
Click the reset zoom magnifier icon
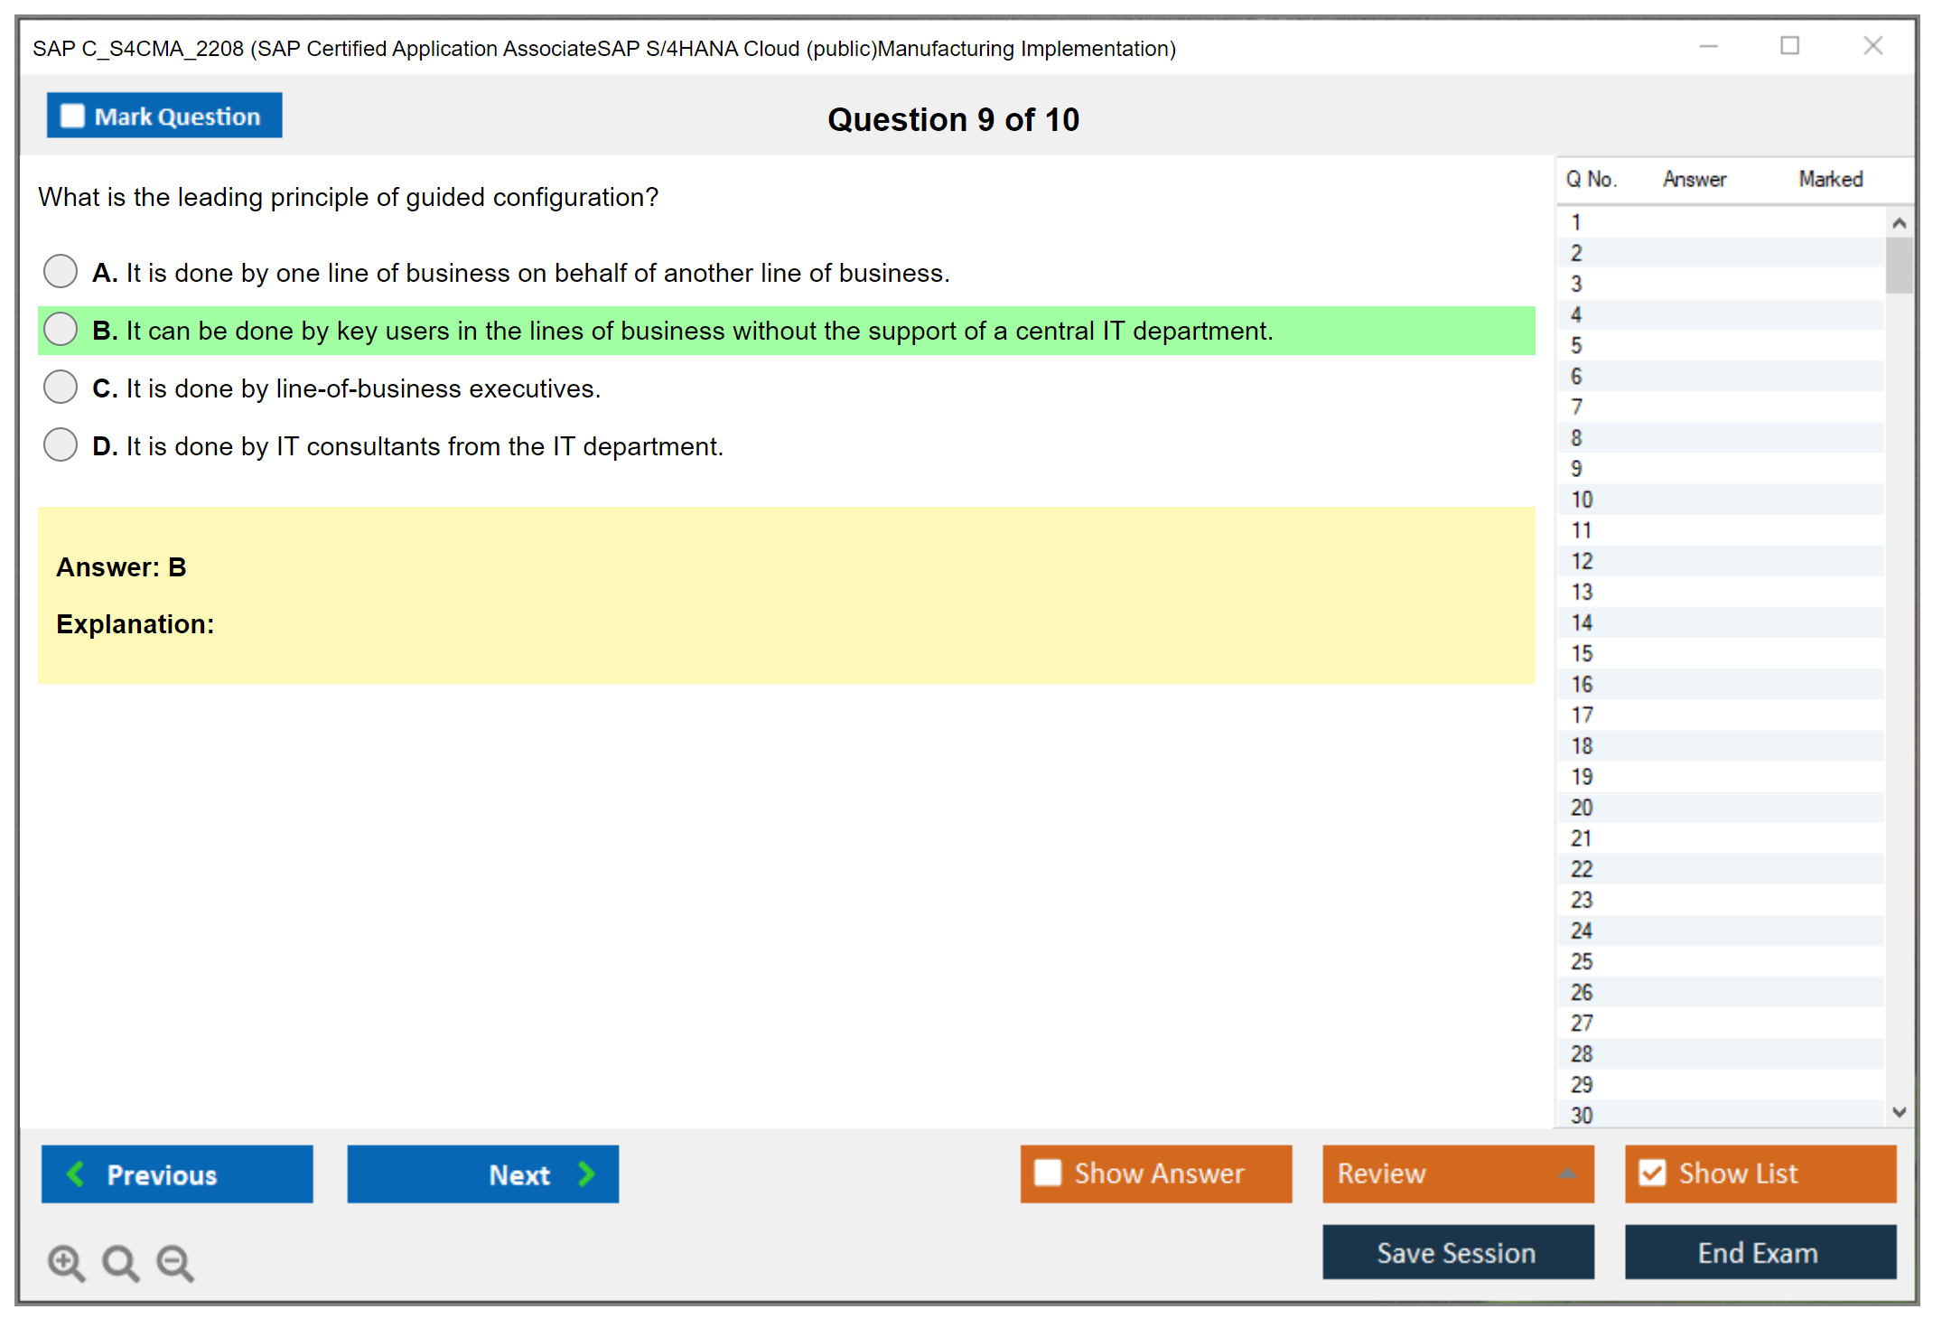[120, 1262]
